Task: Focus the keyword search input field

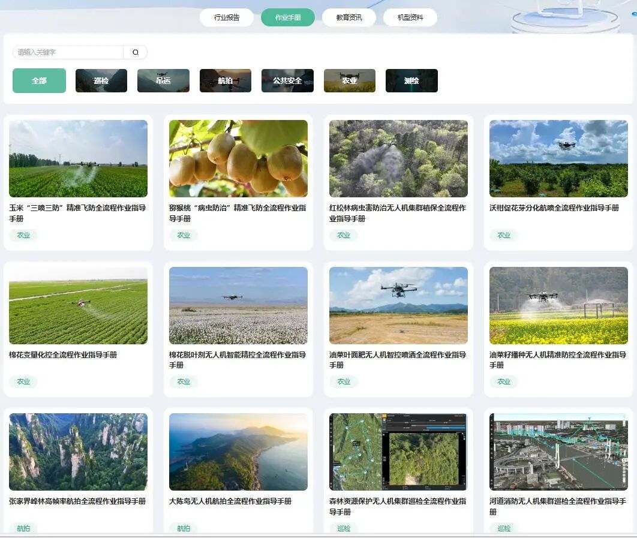Action: tap(68, 52)
